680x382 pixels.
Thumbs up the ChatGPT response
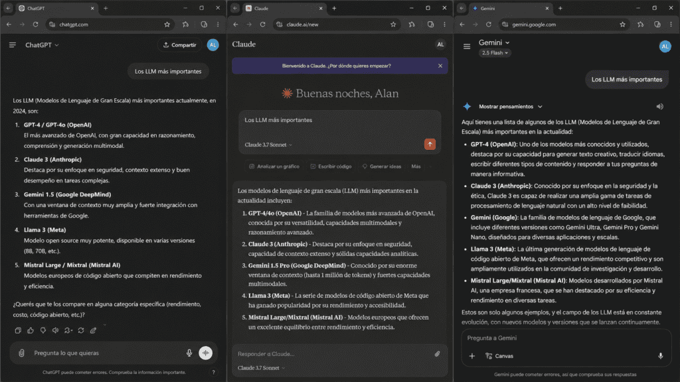coord(31,330)
